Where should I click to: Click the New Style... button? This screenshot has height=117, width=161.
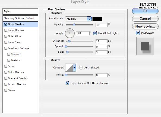[145, 26]
